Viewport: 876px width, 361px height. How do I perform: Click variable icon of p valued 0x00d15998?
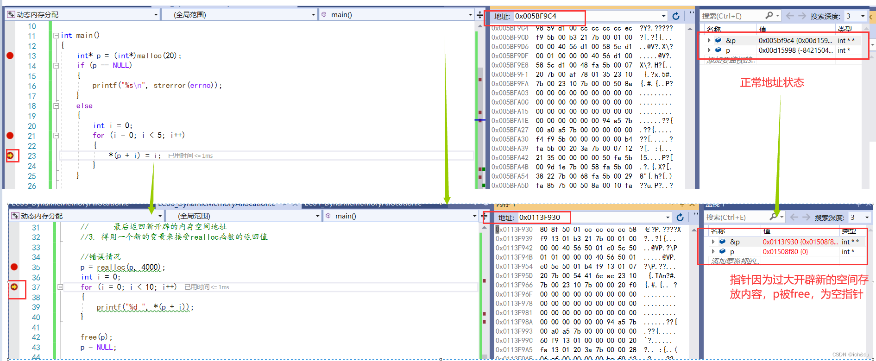click(x=718, y=50)
